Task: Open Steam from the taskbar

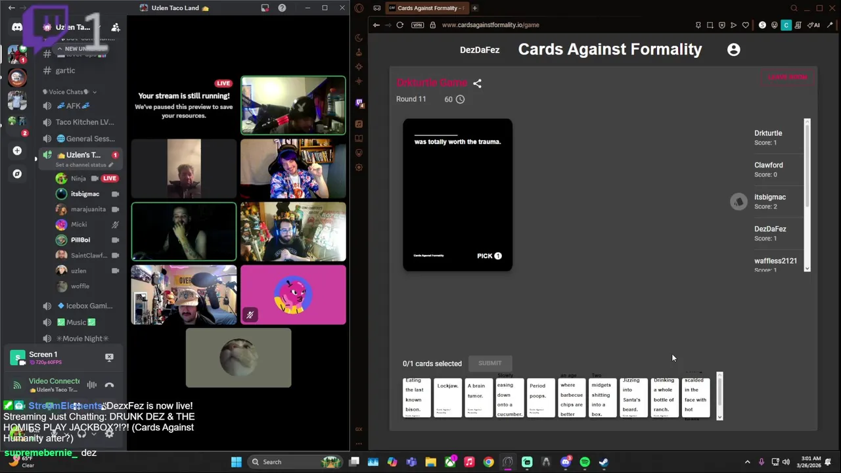Action: point(603,462)
